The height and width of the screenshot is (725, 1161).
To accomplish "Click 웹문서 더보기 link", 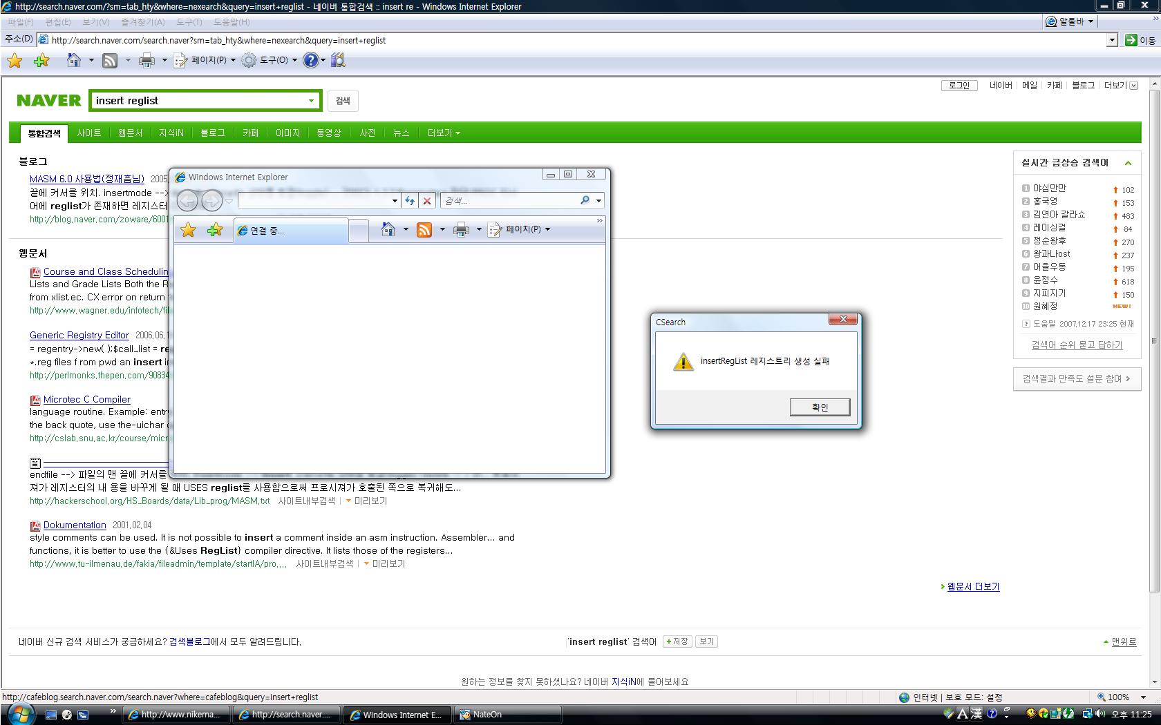I will click(x=973, y=586).
